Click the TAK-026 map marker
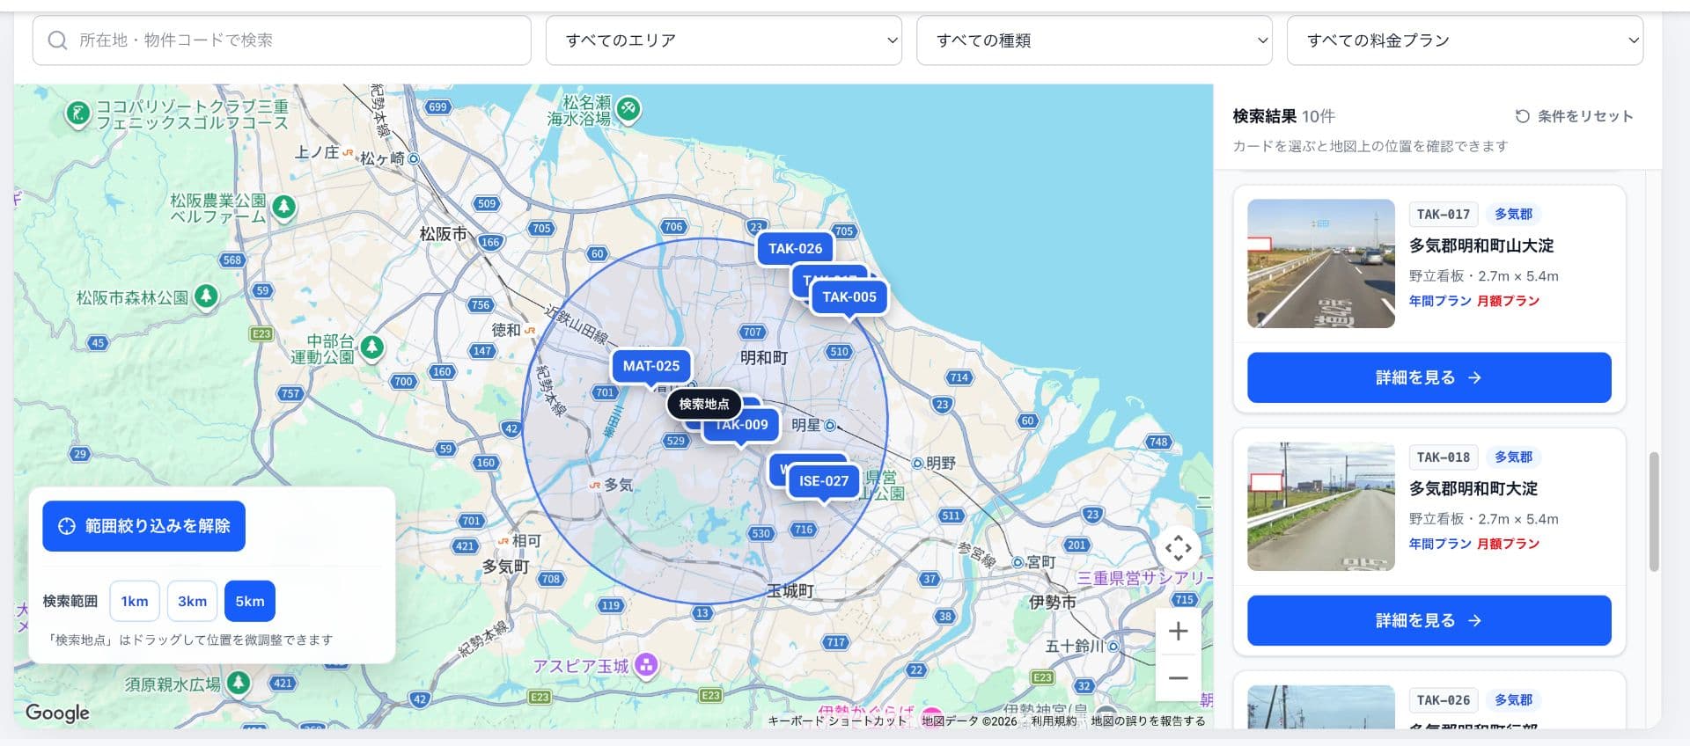This screenshot has width=1690, height=746. (x=795, y=249)
